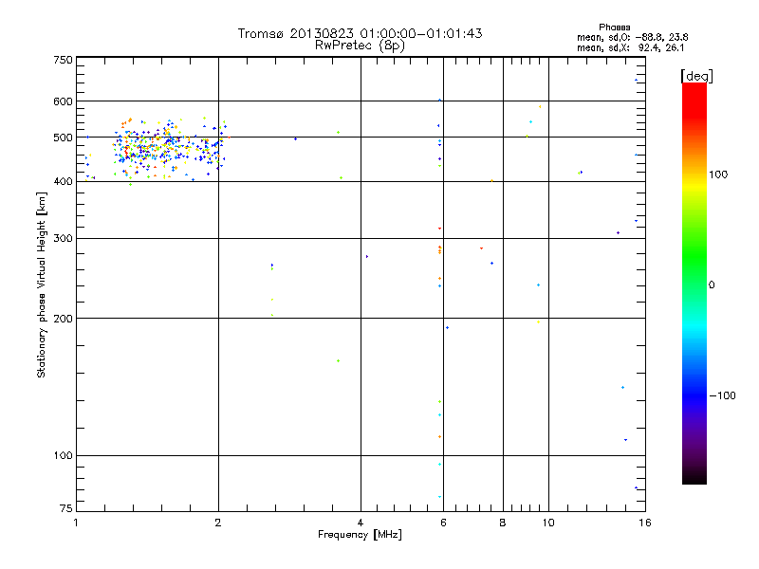Screen dimensions: 759x569
Task: Click the '[deg]' colorbar unit label
Action: click(696, 76)
